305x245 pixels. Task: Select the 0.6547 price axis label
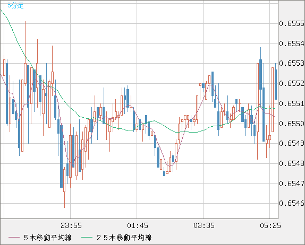[292, 183]
